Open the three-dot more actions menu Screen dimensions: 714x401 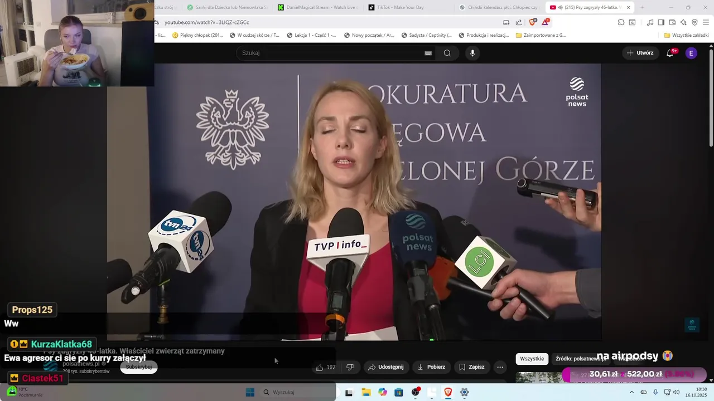tap(500, 367)
